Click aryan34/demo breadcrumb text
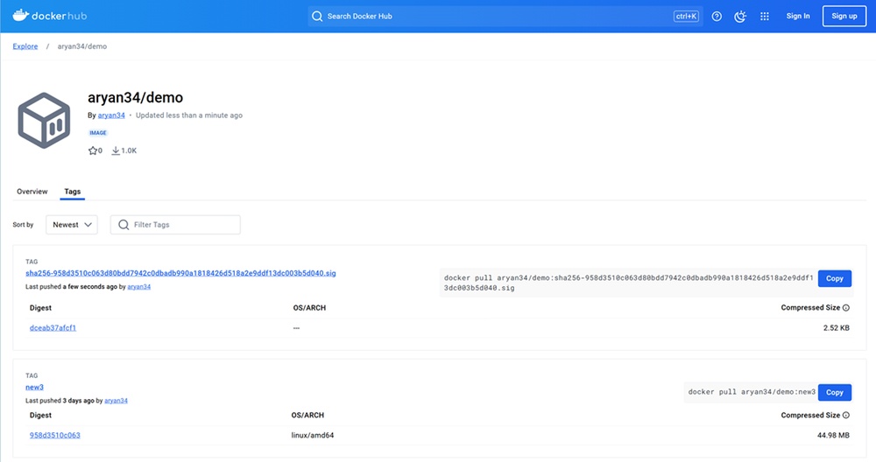876x462 pixels. tap(82, 46)
